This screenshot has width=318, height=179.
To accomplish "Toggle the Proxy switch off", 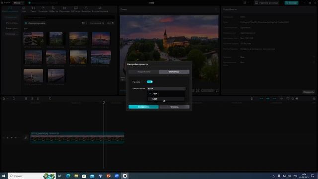I will pyautogui.click(x=150, y=82).
